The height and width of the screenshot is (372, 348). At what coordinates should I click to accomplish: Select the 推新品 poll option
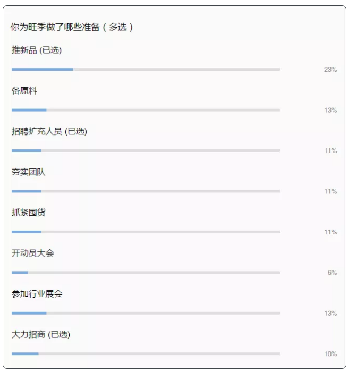point(37,50)
